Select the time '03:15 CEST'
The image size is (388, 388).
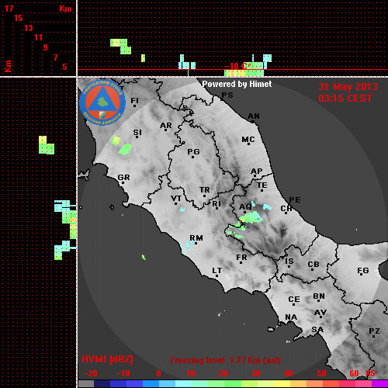(345, 99)
